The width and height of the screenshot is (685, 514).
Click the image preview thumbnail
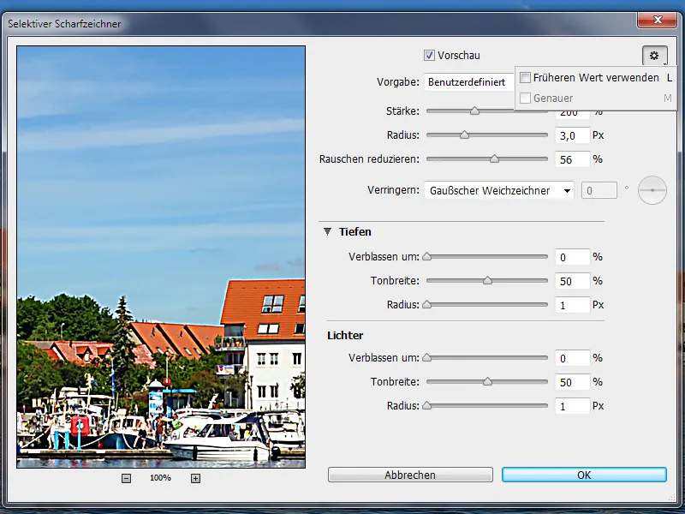click(x=161, y=257)
